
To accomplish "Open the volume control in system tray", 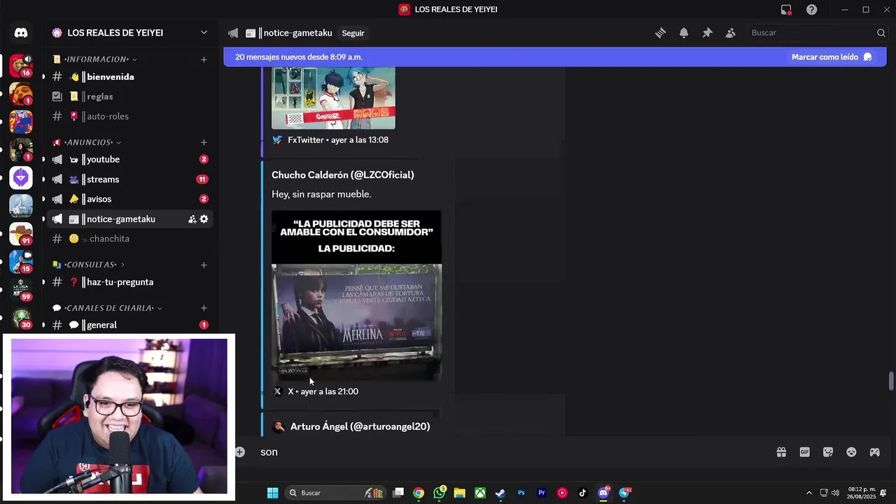I will 835,493.
